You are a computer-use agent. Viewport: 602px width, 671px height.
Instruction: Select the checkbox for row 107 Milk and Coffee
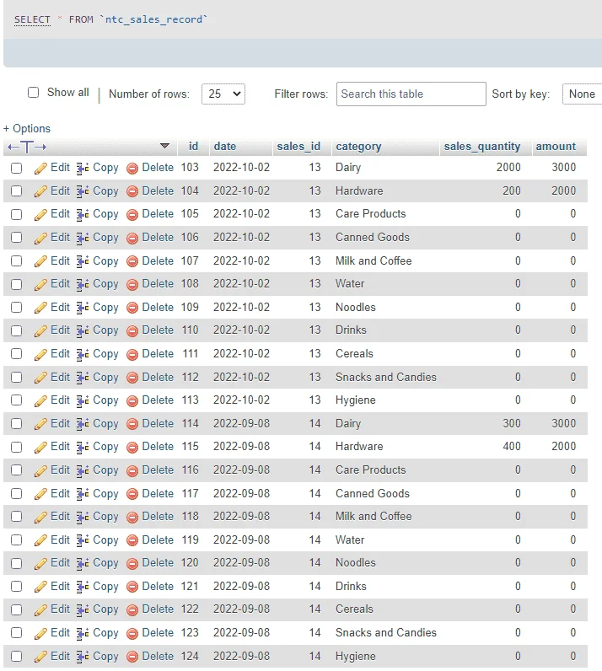16,261
